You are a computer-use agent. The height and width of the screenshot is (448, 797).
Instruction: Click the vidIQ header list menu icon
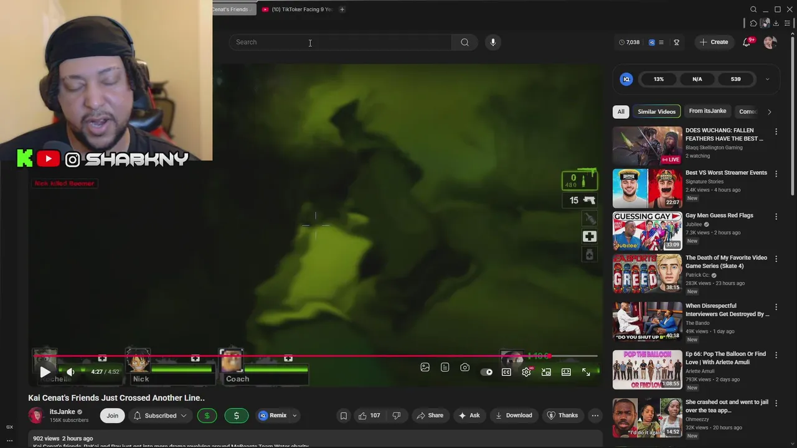[661, 42]
